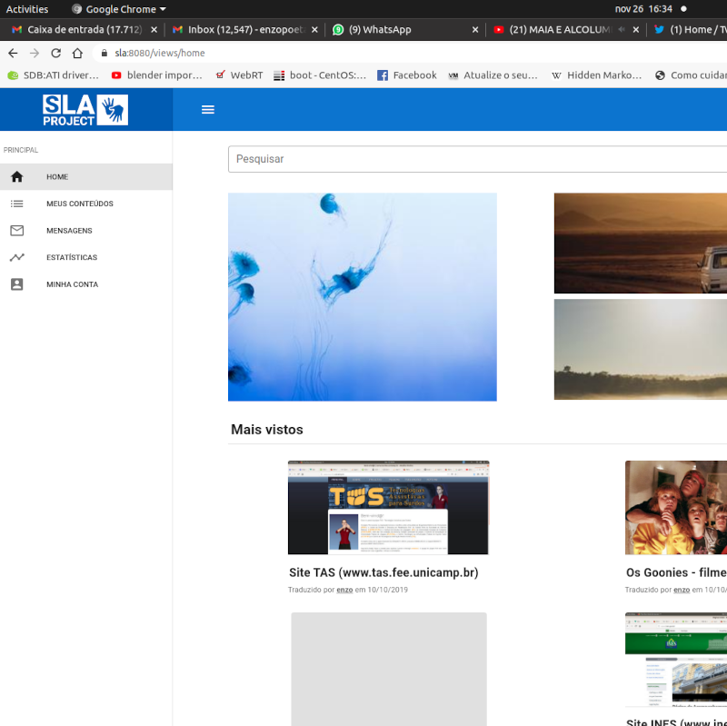727x726 pixels.
Task: Open the hamburger menu in header
Action: [x=208, y=109]
